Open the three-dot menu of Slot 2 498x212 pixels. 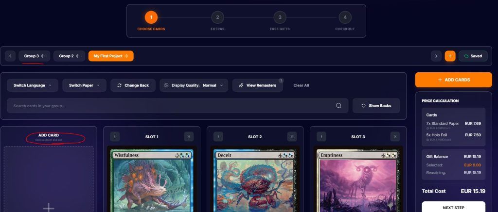(218, 137)
